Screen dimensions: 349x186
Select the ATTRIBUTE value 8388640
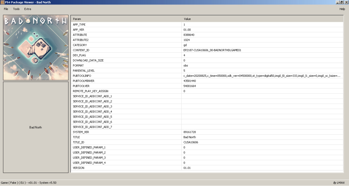tap(189, 35)
